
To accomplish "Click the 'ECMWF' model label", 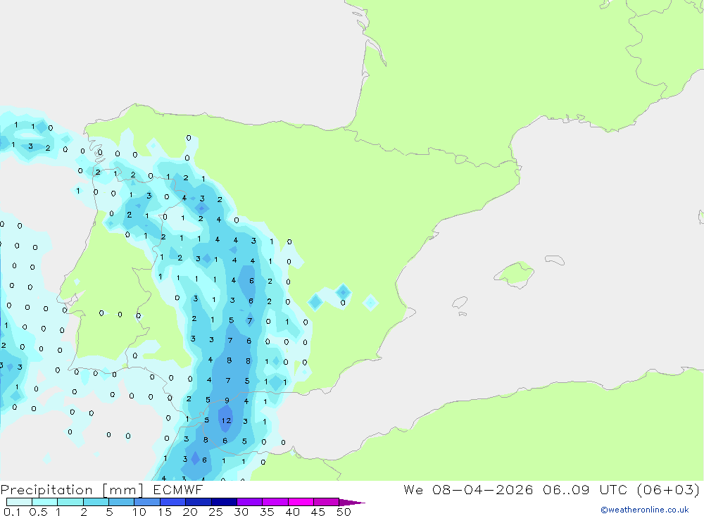I will pyautogui.click(x=178, y=489).
